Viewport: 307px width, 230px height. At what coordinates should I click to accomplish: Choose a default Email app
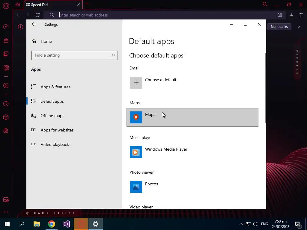(x=192, y=83)
